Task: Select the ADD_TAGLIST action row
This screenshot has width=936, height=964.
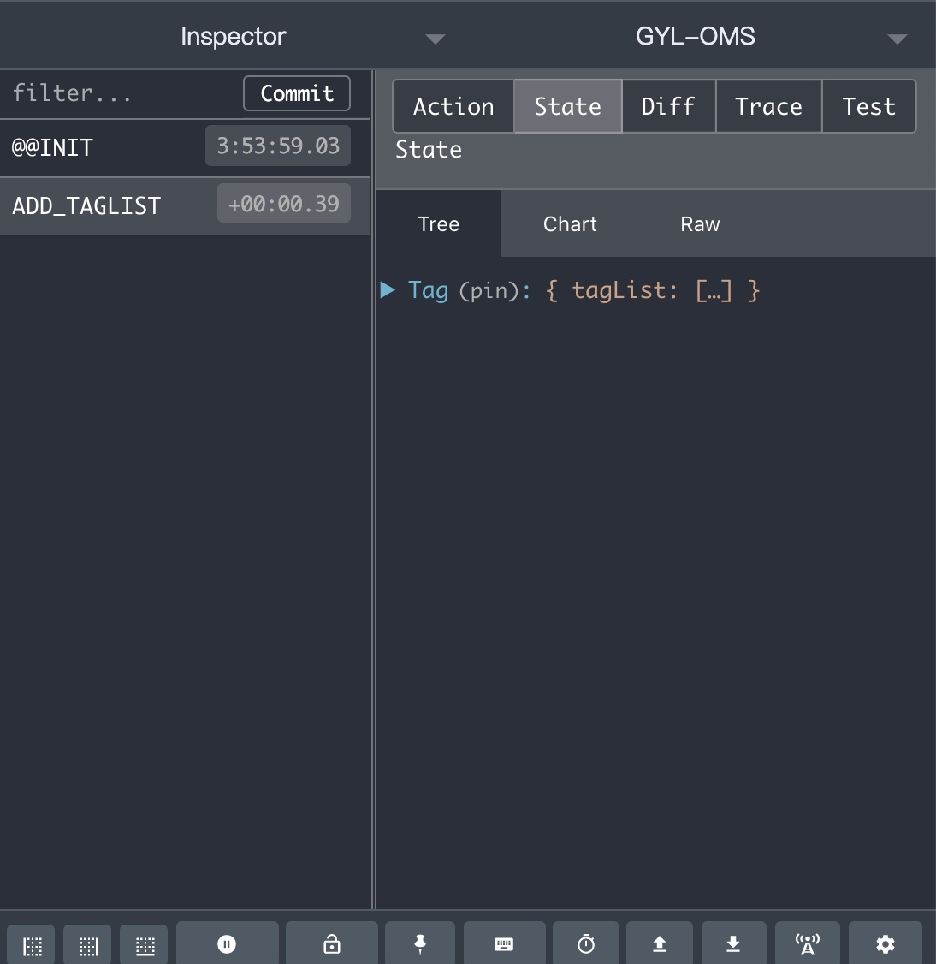Action: pos(184,205)
